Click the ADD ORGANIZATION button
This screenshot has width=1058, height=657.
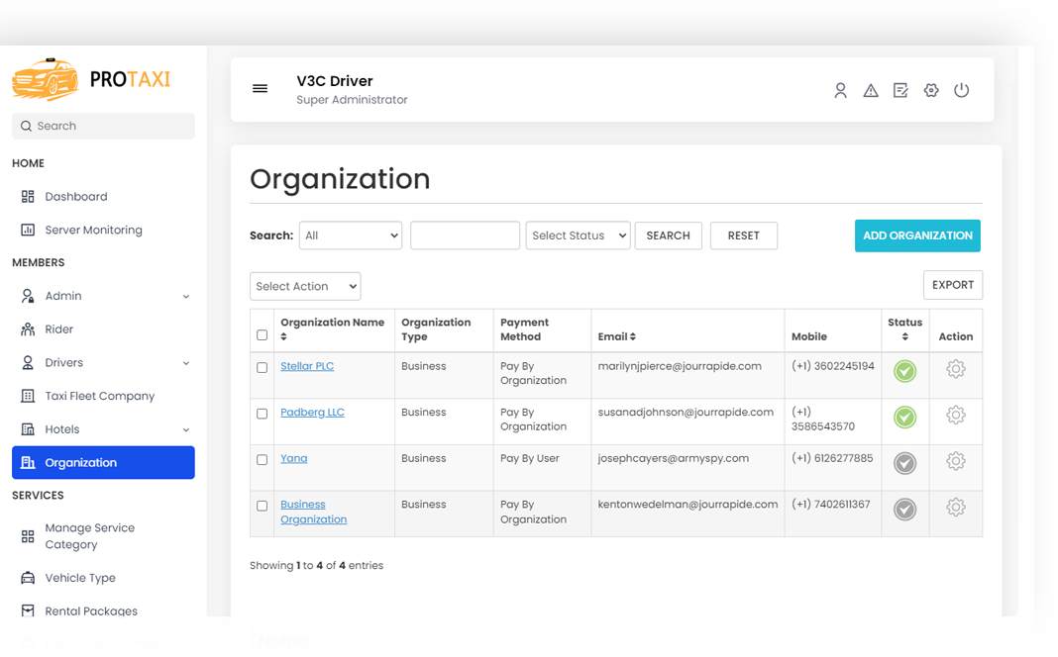(x=917, y=235)
